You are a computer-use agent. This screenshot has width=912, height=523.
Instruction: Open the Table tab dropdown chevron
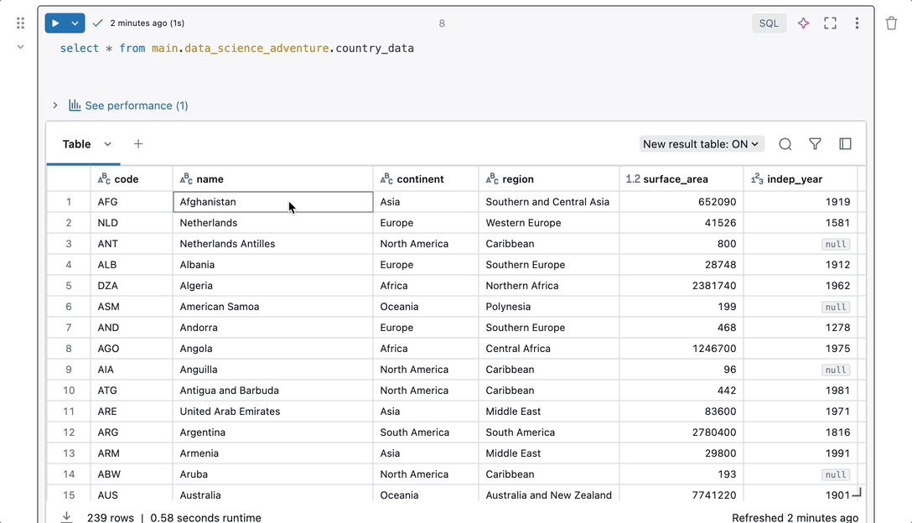107,143
